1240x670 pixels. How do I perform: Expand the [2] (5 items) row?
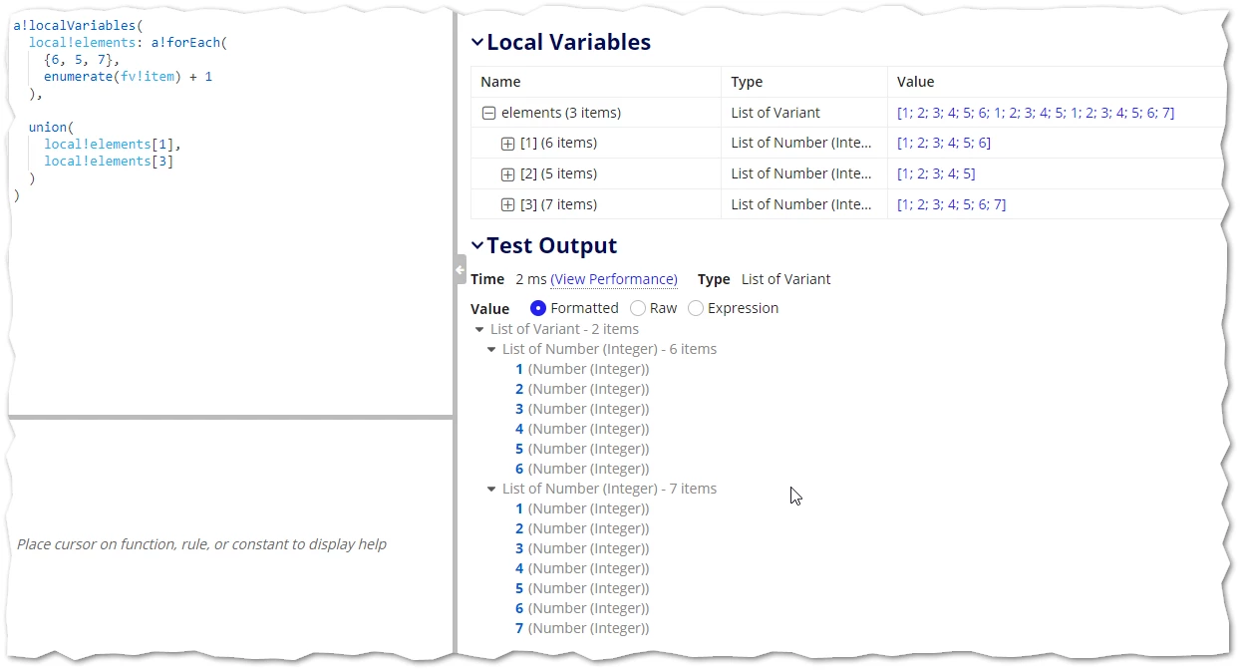point(507,174)
